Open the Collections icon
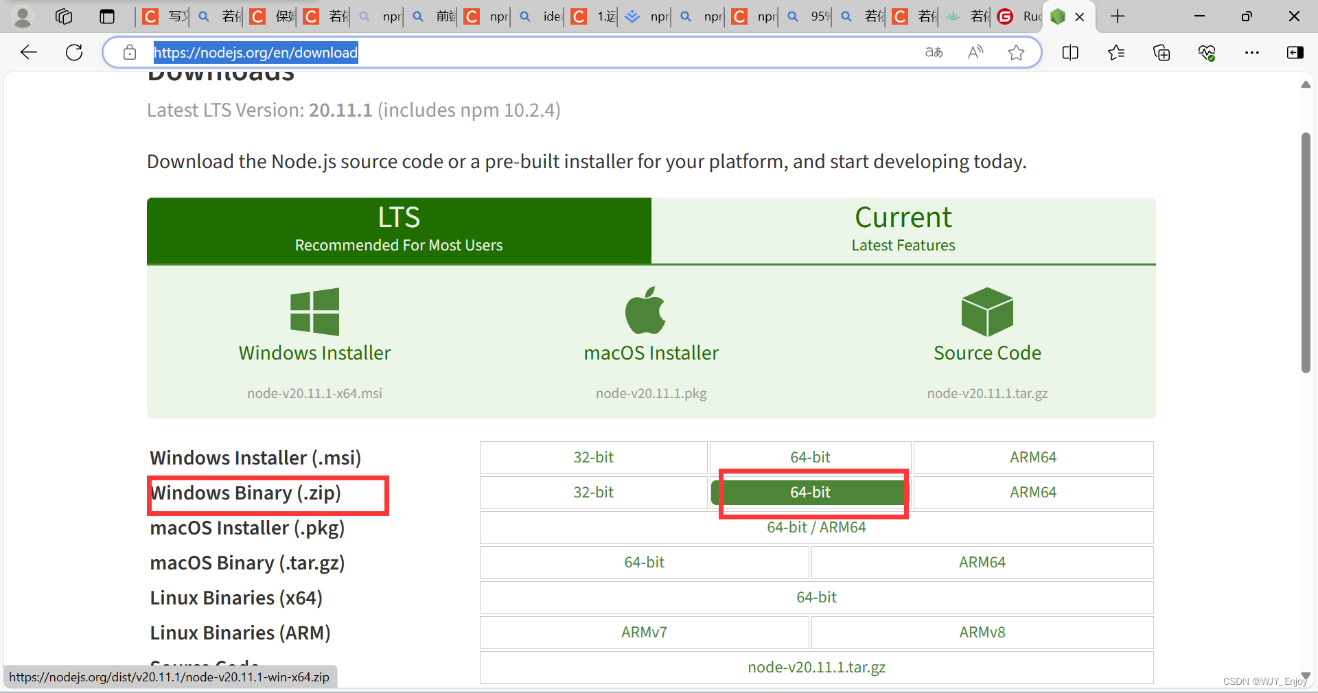The height and width of the screenshot is (693, 1318). pyautogui.click(x=1161, y=52)
